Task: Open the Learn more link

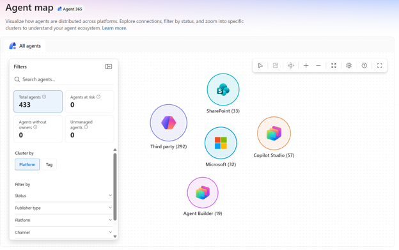Action: point(114,28)
